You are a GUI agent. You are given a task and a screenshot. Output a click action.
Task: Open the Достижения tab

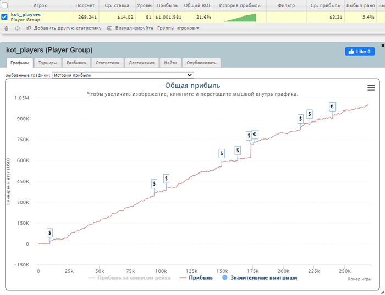click(x=142, y=63)
